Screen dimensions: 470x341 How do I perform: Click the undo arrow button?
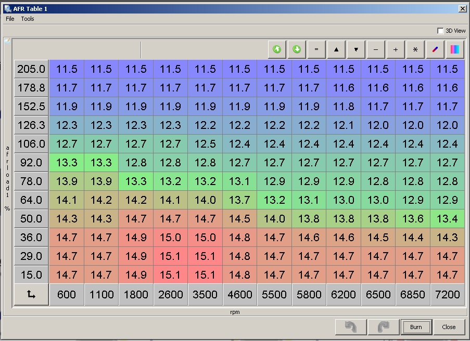coord(351,327)
